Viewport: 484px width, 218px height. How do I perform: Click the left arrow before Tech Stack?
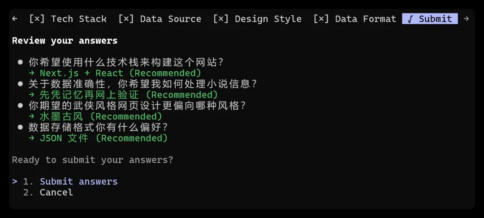pyautogui.click(x=15, y=19)
